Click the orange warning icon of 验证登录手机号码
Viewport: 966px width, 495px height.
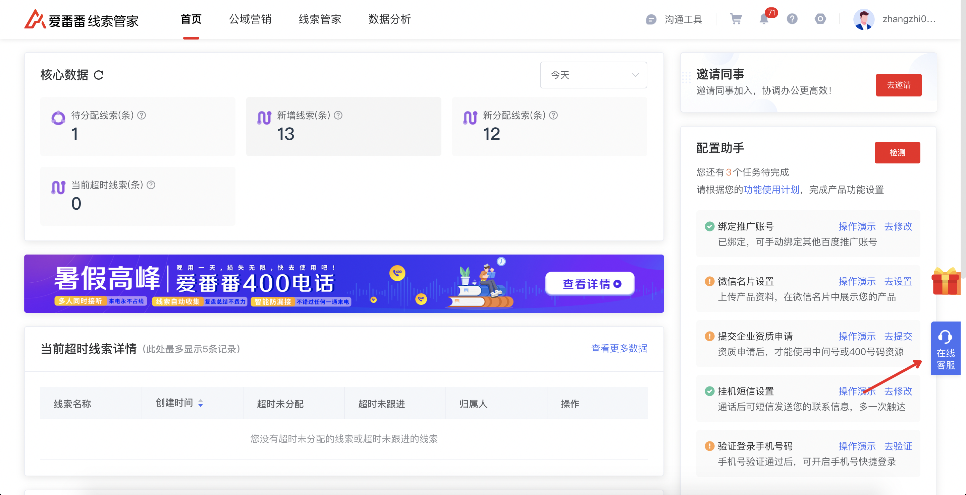[709, 446]
